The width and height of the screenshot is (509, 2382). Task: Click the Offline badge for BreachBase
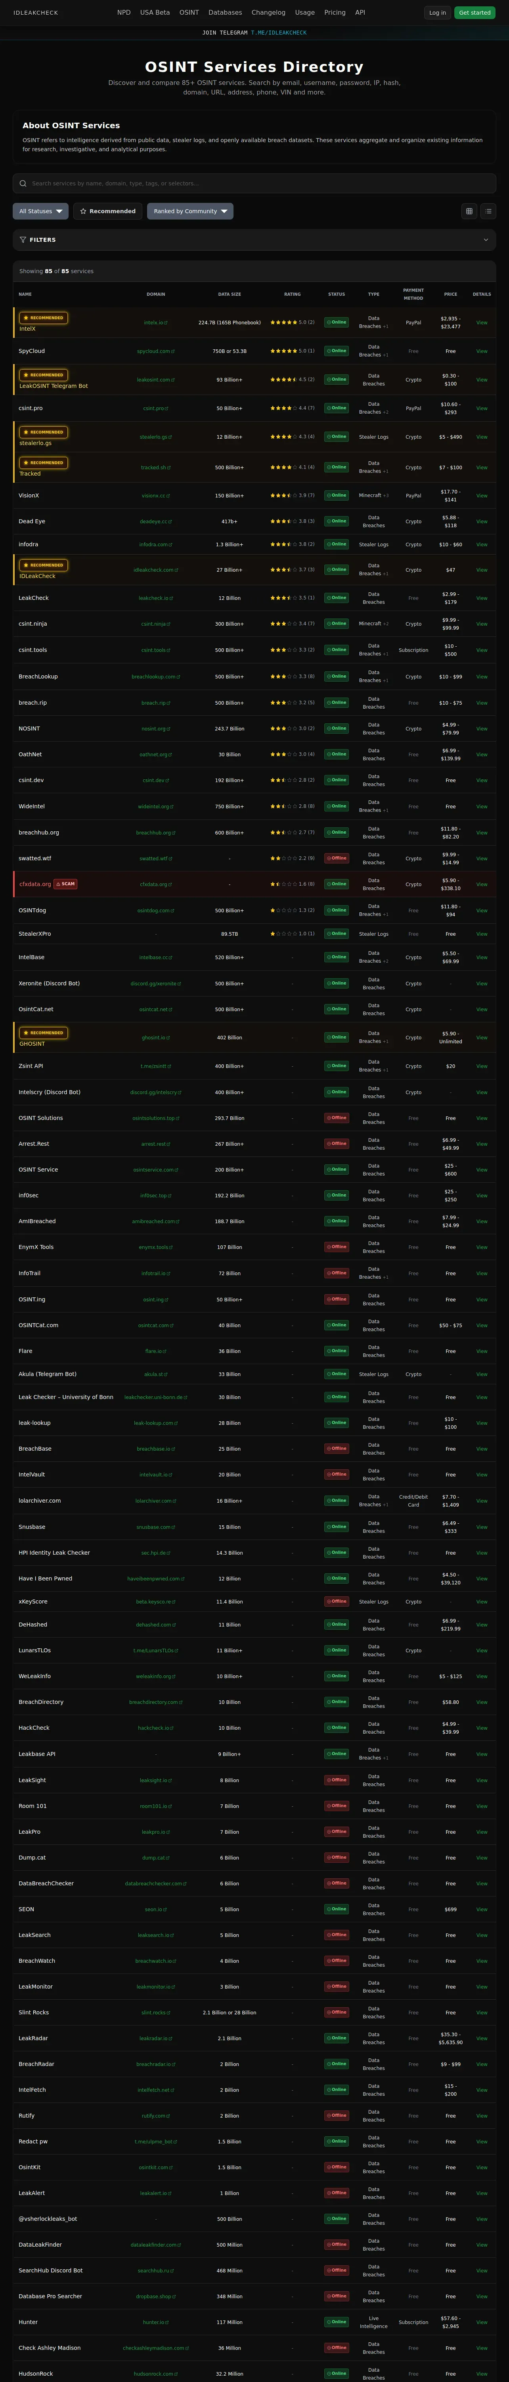pos(336,1448)
